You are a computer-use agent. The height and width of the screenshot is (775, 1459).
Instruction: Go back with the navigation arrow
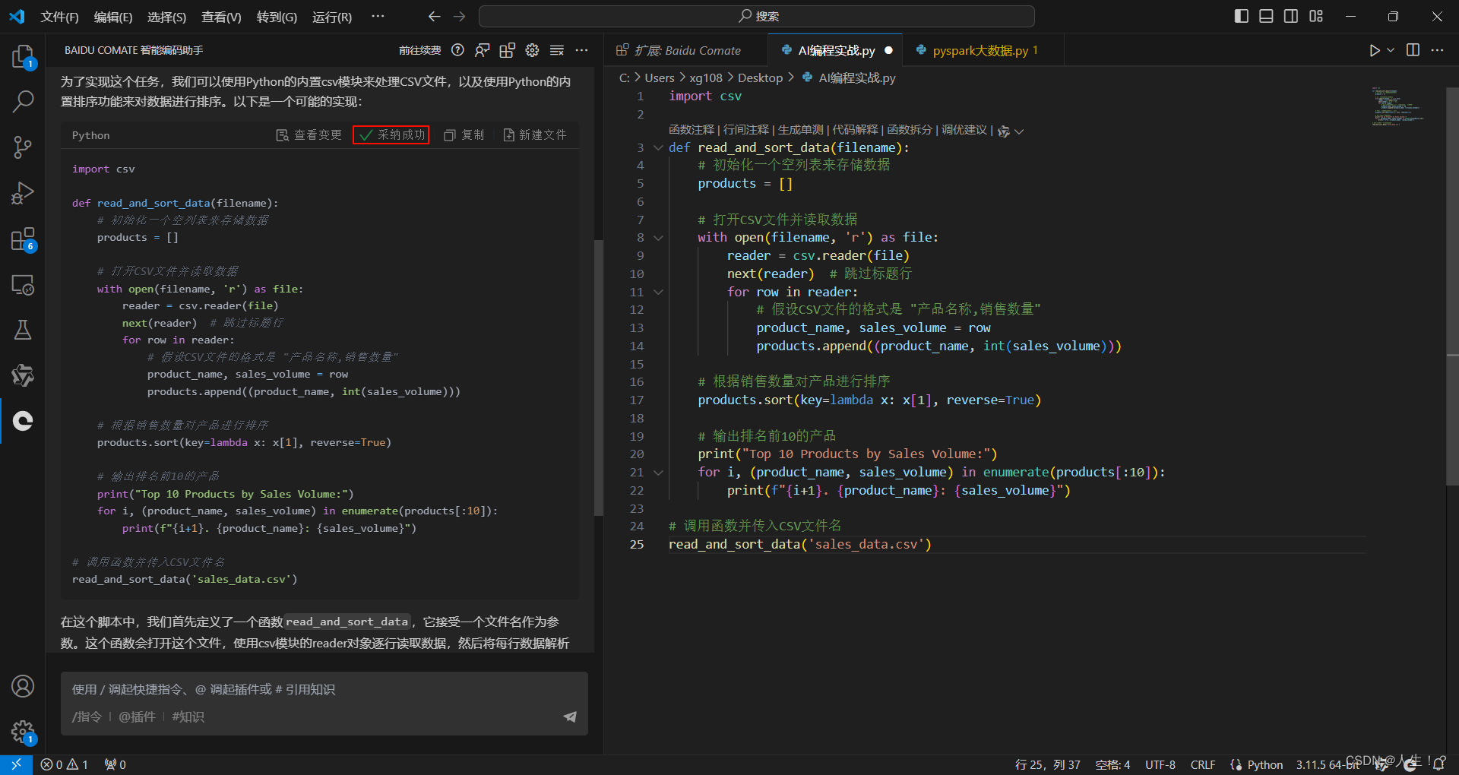[434, 16]
